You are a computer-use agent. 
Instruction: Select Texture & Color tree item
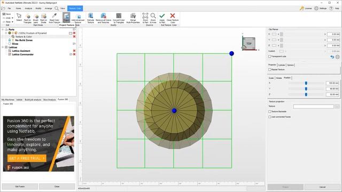tap(24, 37)
